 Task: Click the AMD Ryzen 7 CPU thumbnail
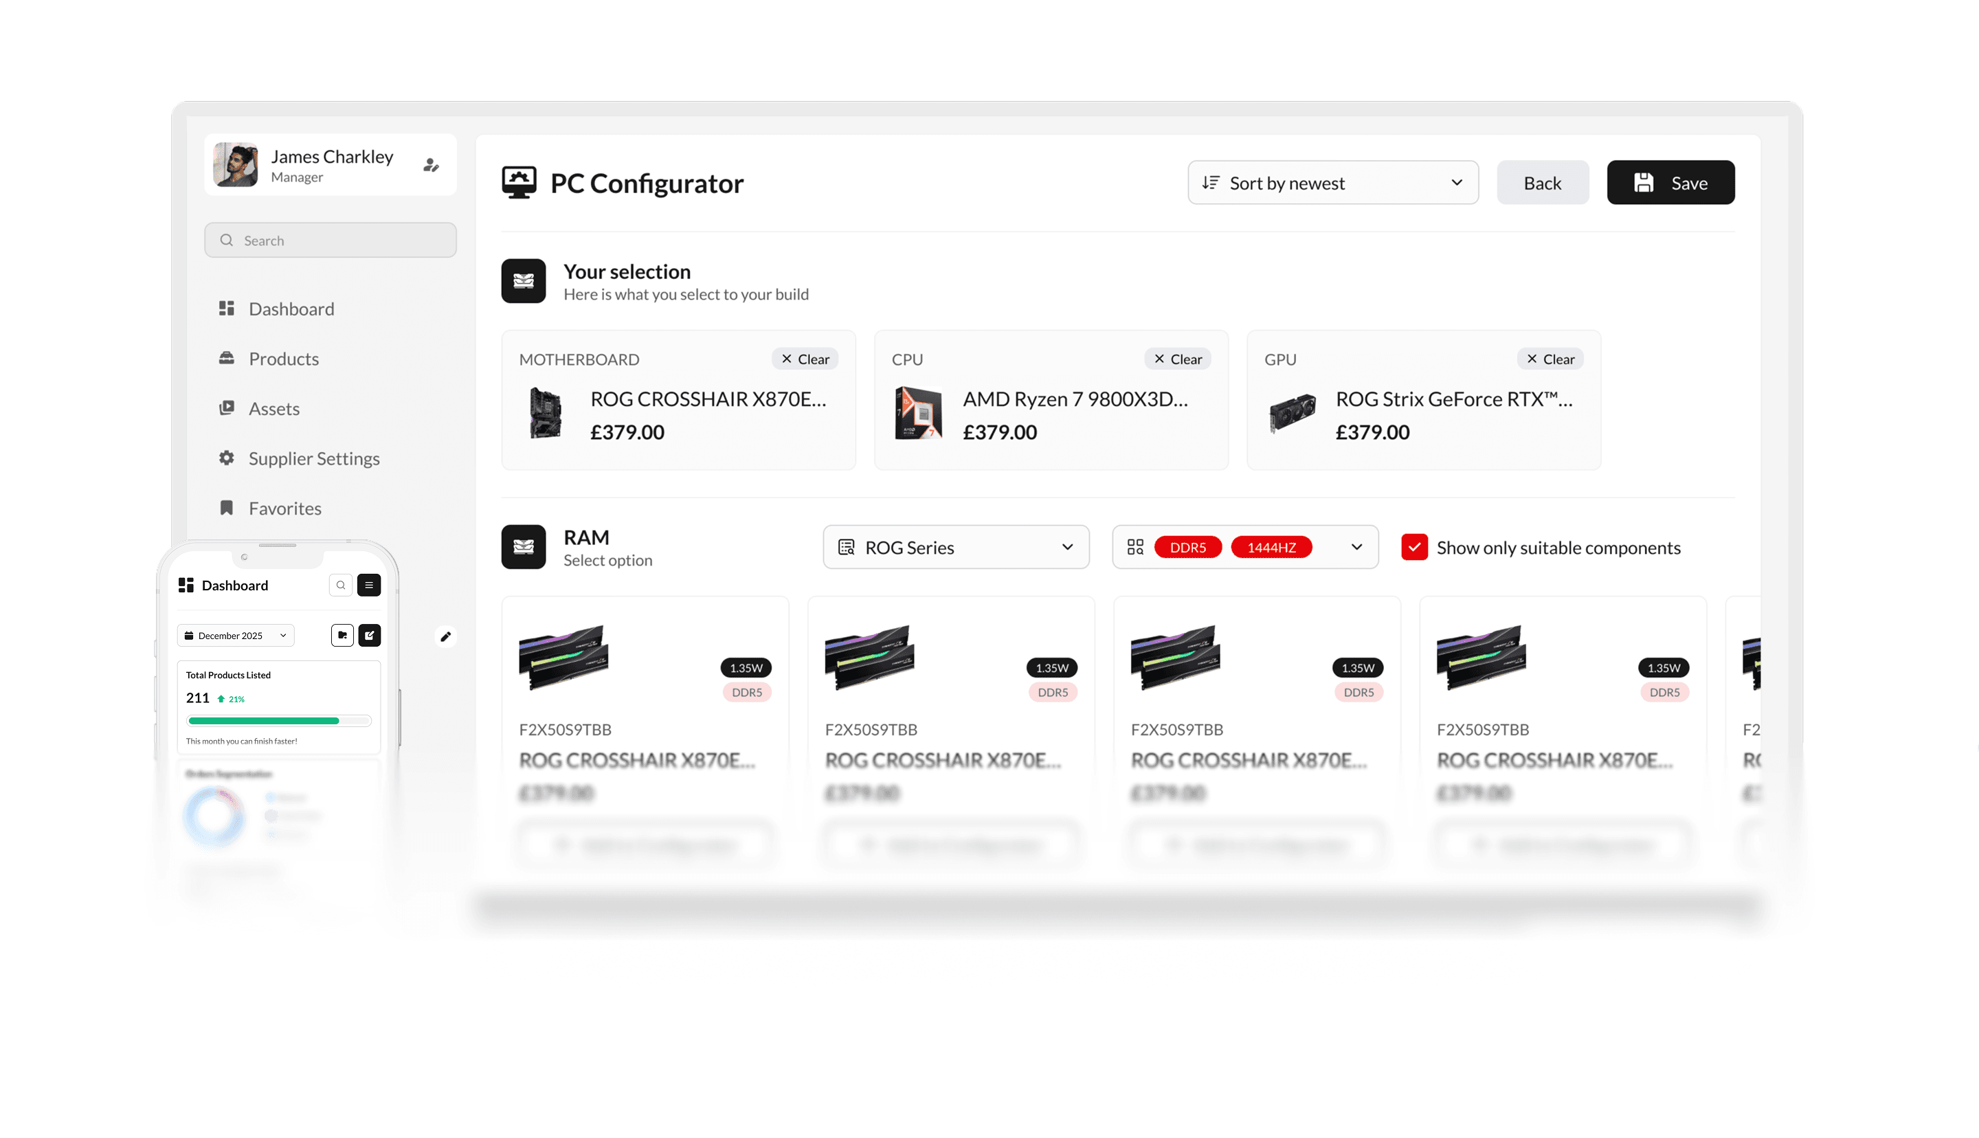tap(919, 414)
